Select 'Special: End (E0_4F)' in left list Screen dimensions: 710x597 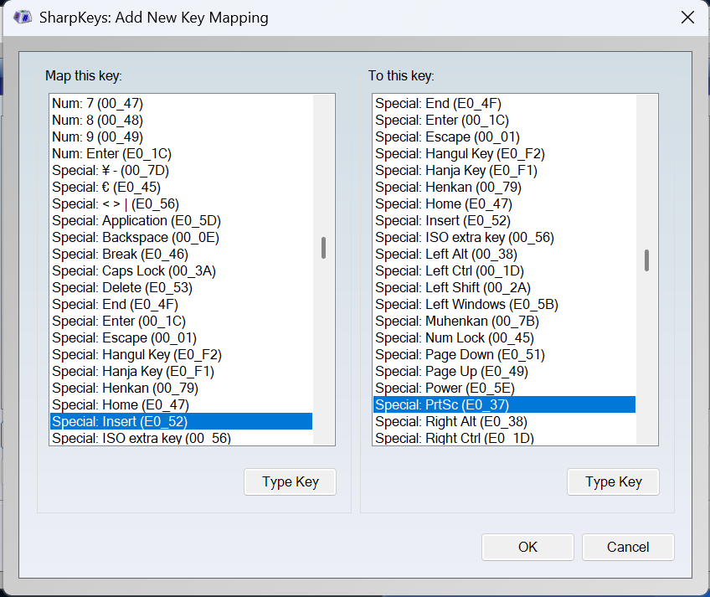coord(181,305)
